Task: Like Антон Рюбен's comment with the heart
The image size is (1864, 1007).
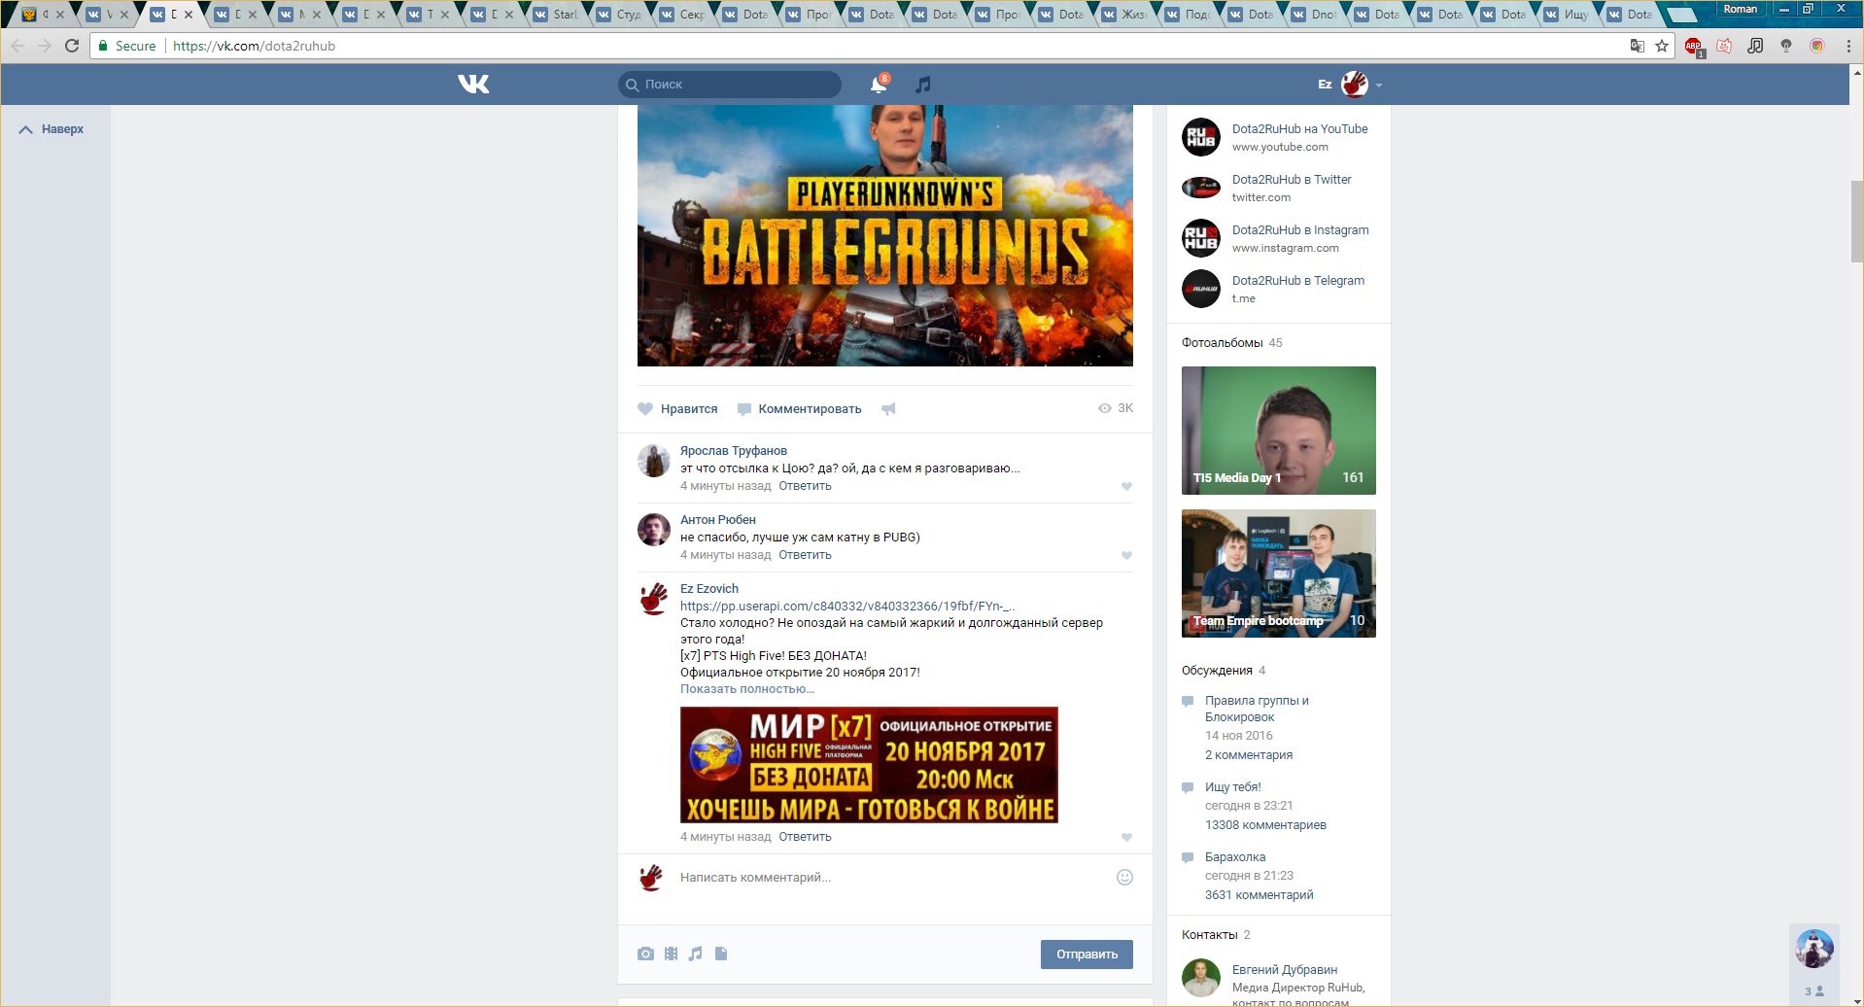Action: pyautogui.click(x=1126, y=556)
